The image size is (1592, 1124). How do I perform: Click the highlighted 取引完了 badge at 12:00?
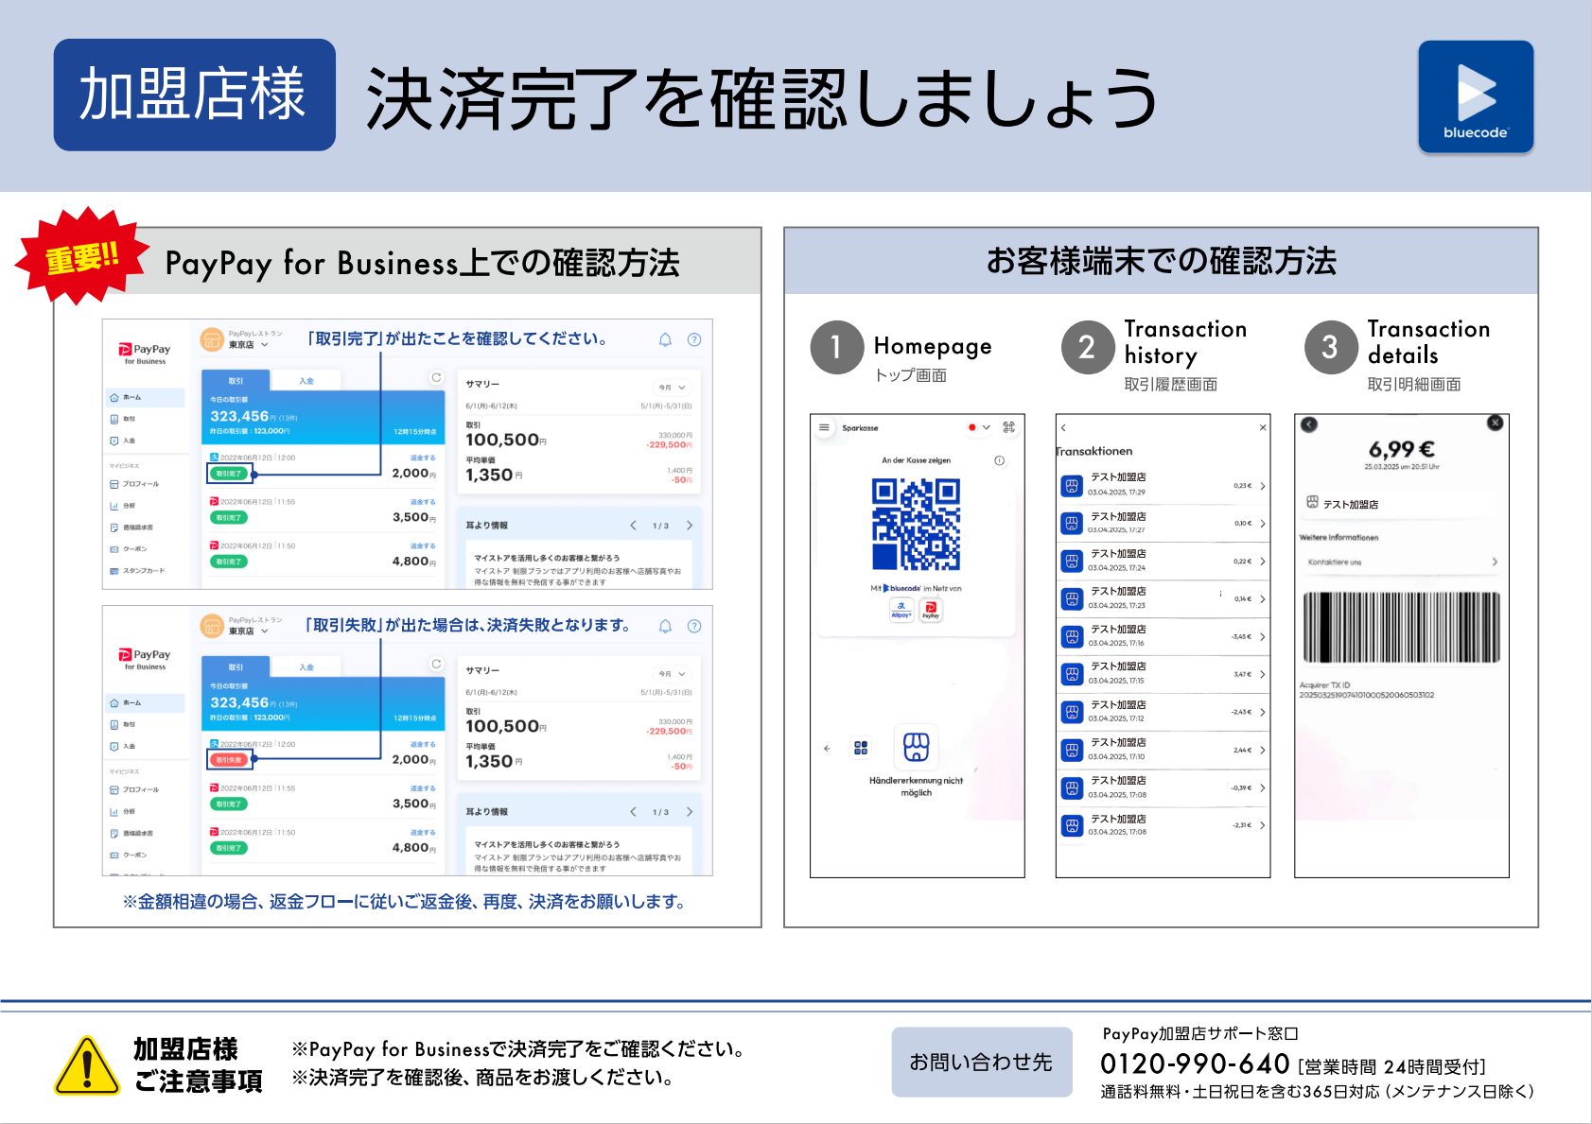pyautogui.click(x=229, y=474)
